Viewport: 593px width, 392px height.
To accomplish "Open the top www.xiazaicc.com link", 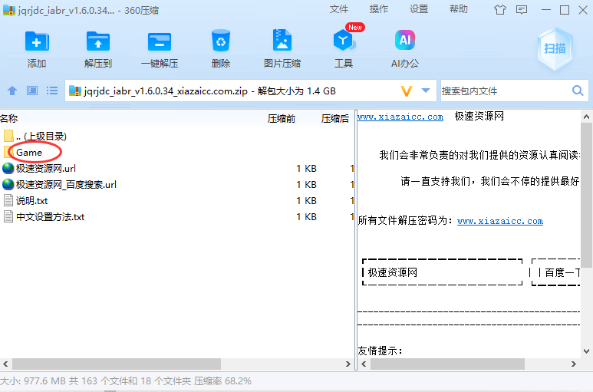I will pos(400,117).
